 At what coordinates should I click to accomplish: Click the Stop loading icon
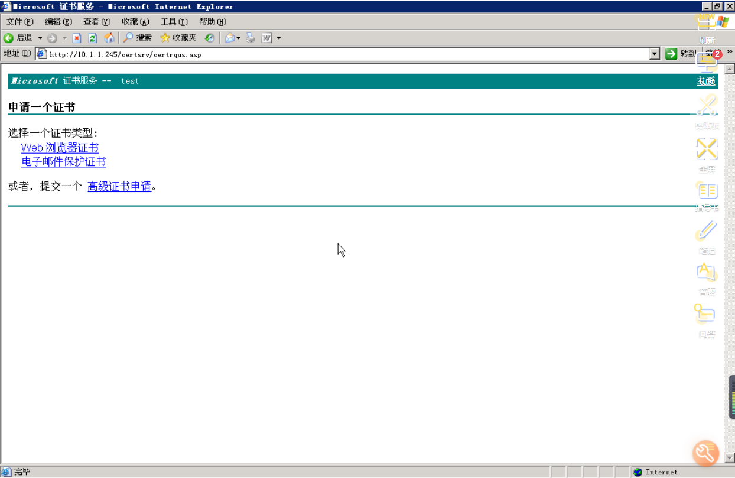77,38
